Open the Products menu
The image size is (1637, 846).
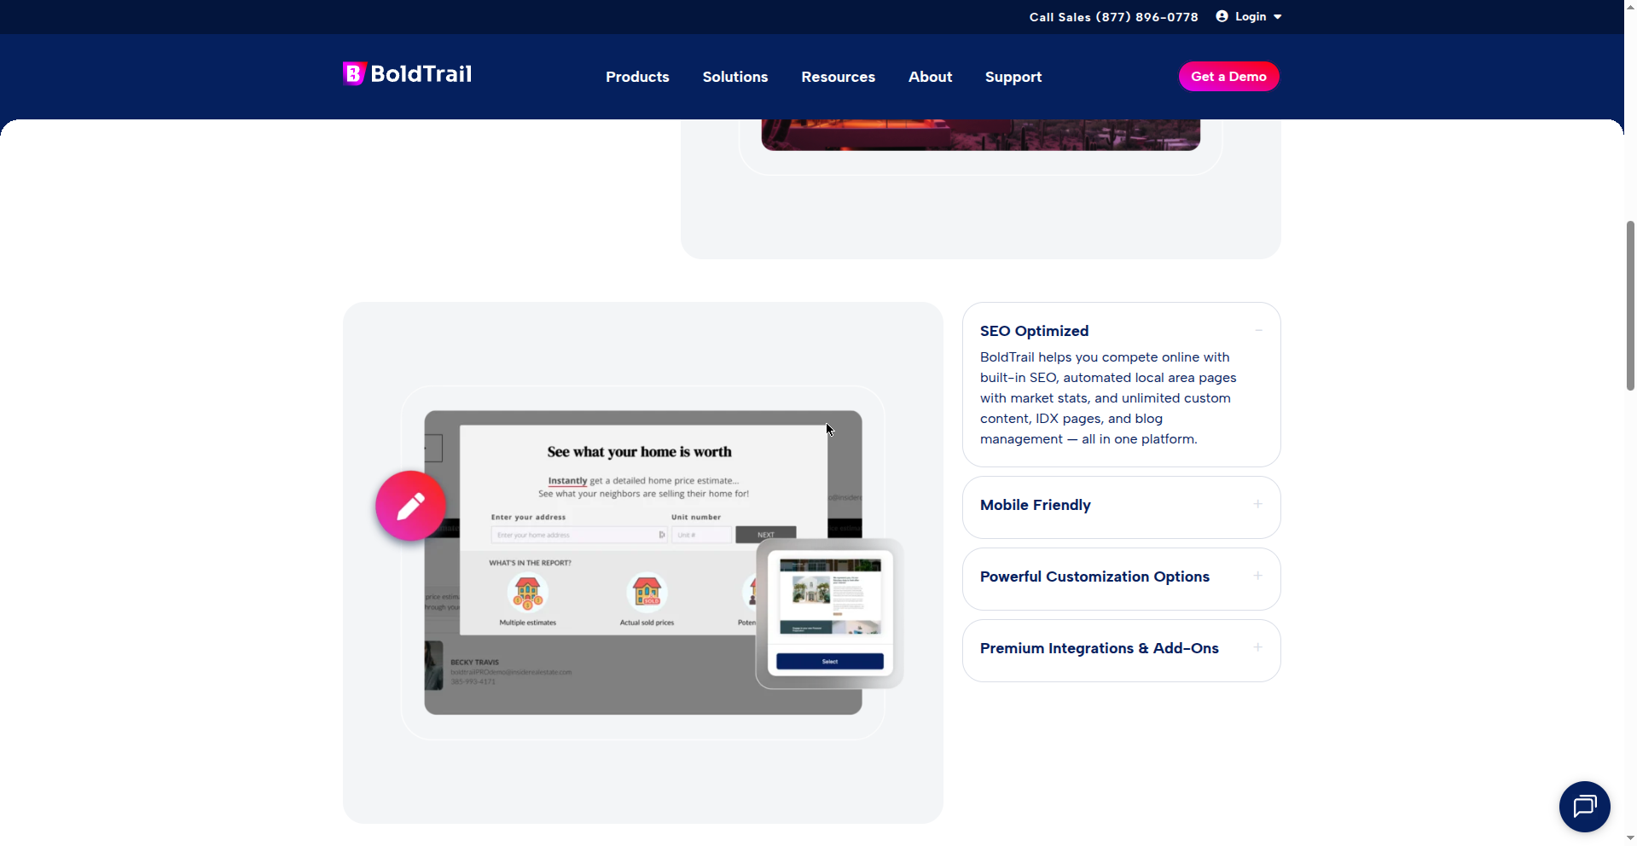click(637, 77)
